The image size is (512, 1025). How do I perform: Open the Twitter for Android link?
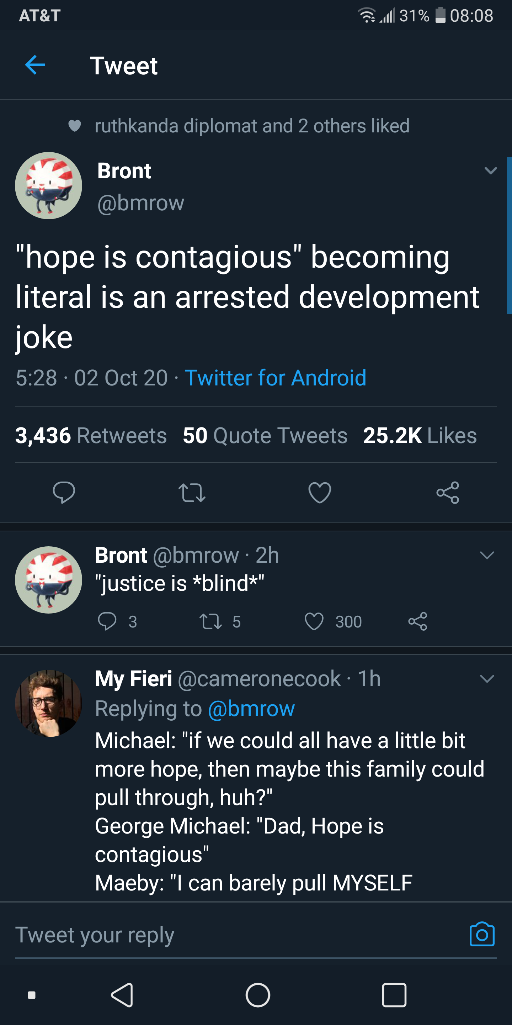275,378
